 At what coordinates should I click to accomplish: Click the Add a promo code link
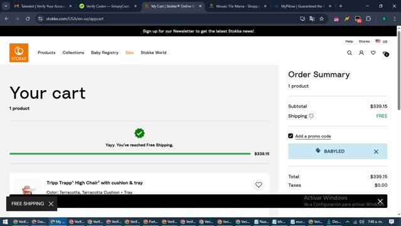[313, 136]
